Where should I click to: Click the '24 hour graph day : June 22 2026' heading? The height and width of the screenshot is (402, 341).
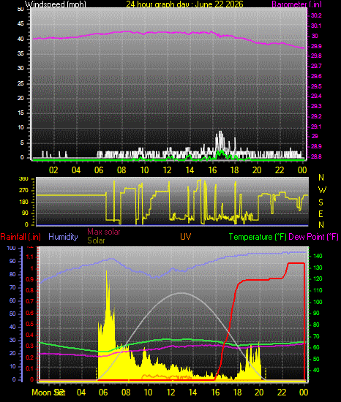(184, 4)
